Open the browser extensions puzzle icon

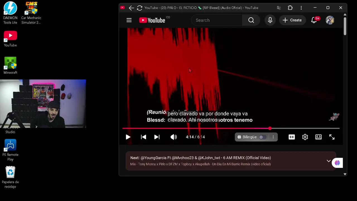coord(290,8)
